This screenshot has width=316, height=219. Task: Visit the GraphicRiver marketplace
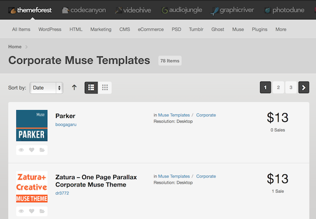click(234, 9)
